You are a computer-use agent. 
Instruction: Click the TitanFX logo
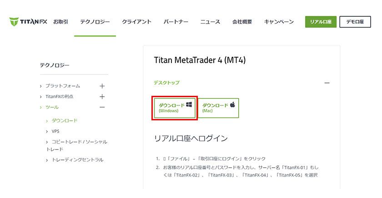click(x=28, y=22)
